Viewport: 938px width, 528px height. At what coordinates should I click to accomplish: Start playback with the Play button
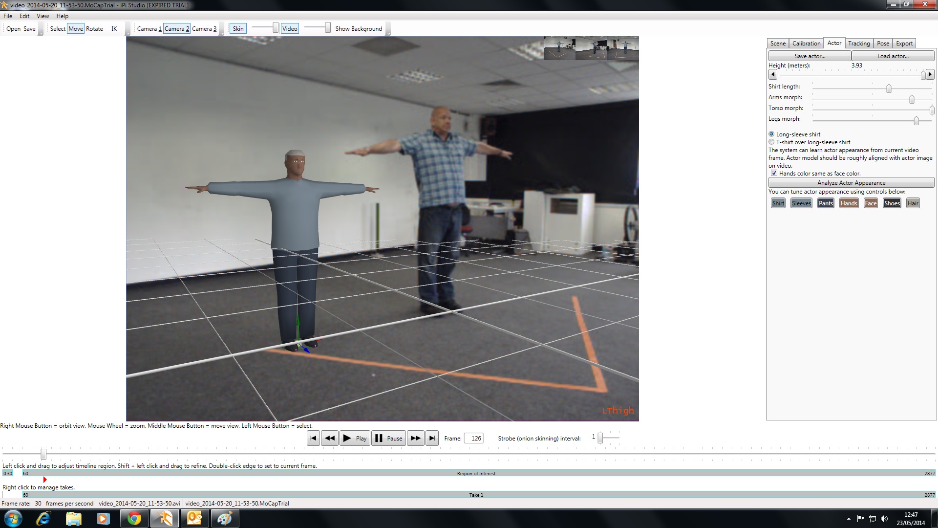point(355,438)
